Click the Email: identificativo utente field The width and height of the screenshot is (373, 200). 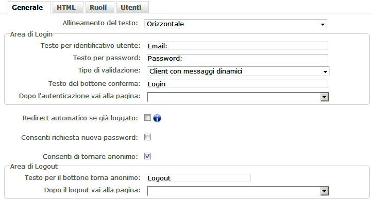coord(238,46)
